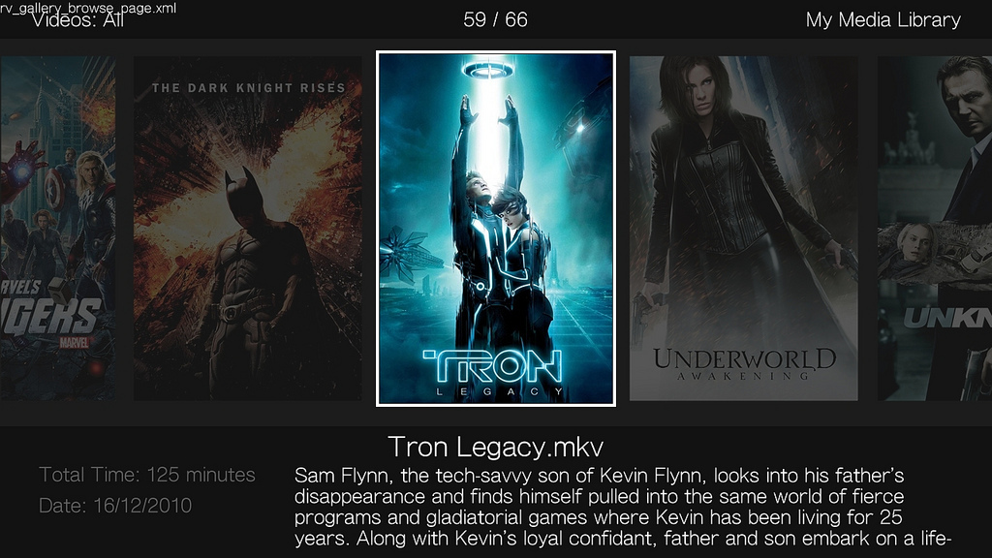Click the Date: 16/12/2010 label
992x558 pixels.
(115, 506)
